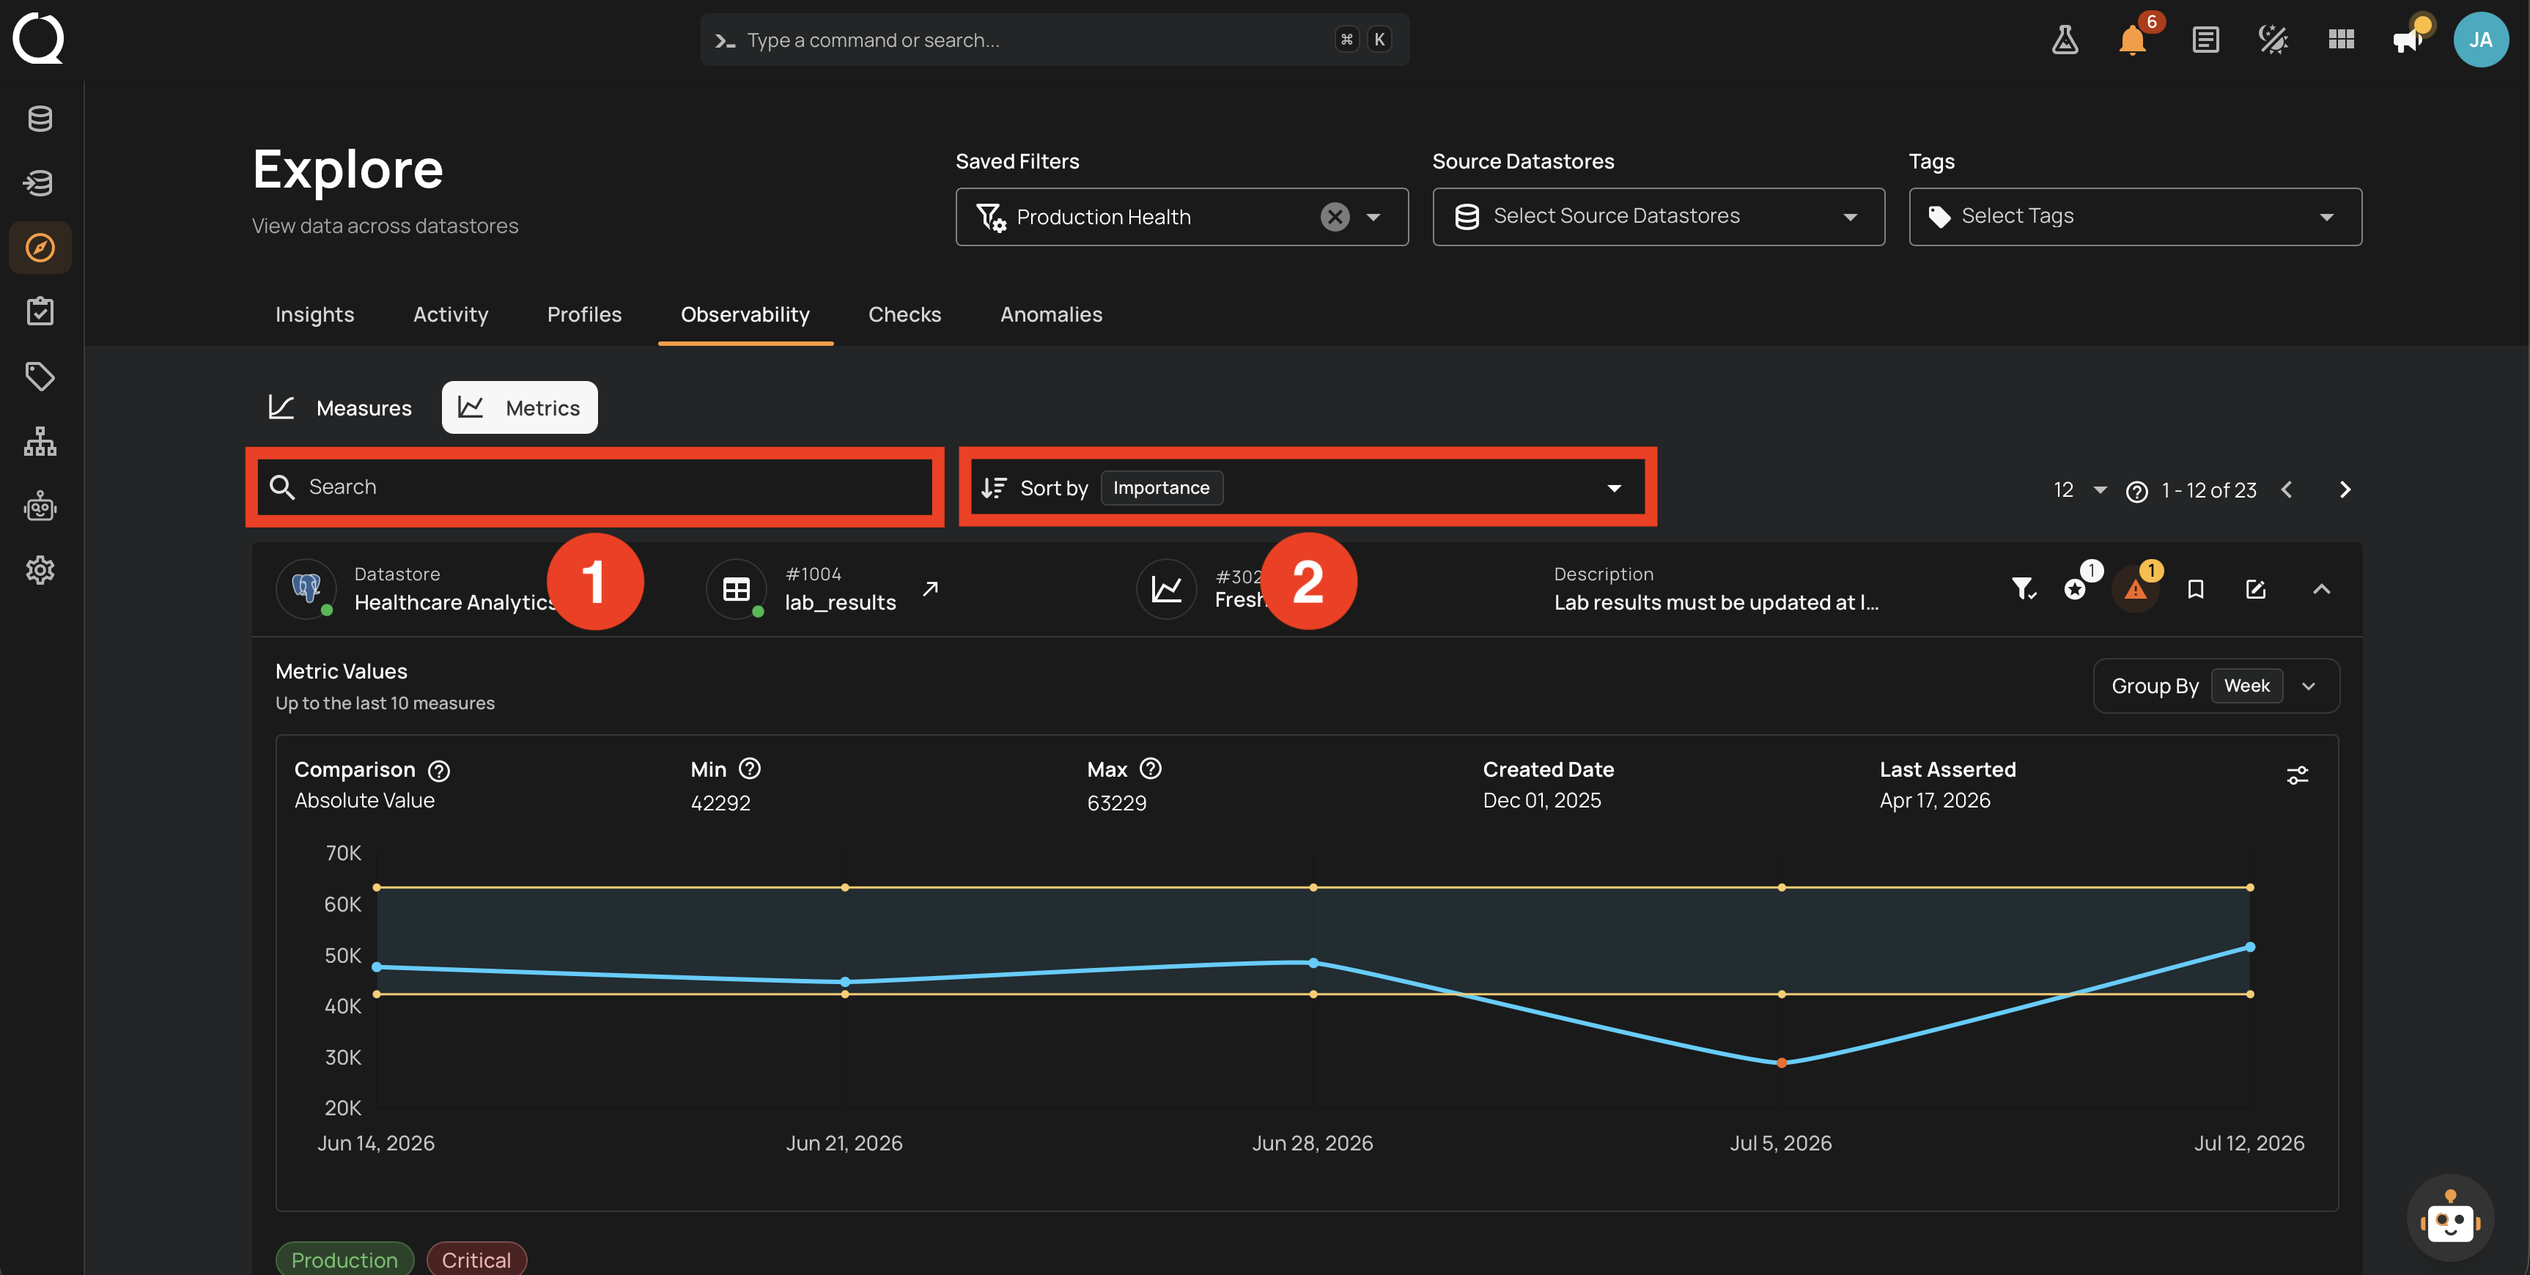Show help for Comparison
The width and height of the screenshot is (2530, 1275).
point(439,771)
